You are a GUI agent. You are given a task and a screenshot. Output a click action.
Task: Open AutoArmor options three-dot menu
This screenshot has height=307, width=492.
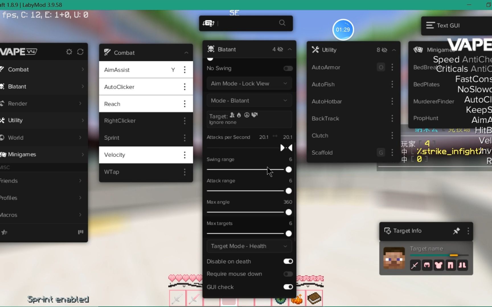pyautogui.click(x=392, y=67)
